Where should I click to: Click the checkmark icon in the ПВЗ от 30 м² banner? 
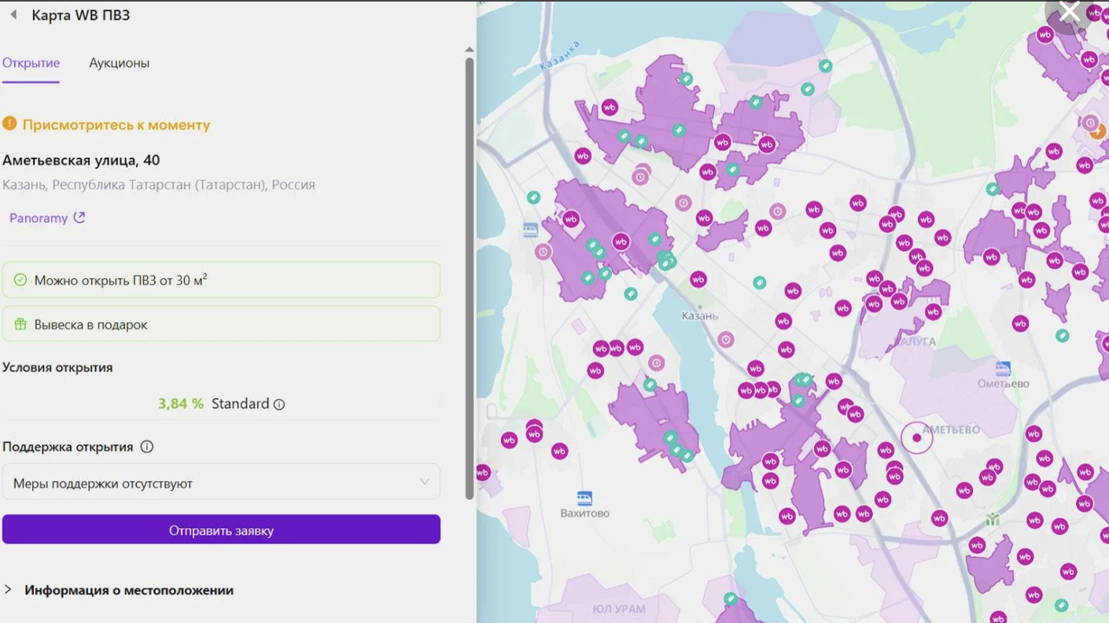(x=20, y=280)
